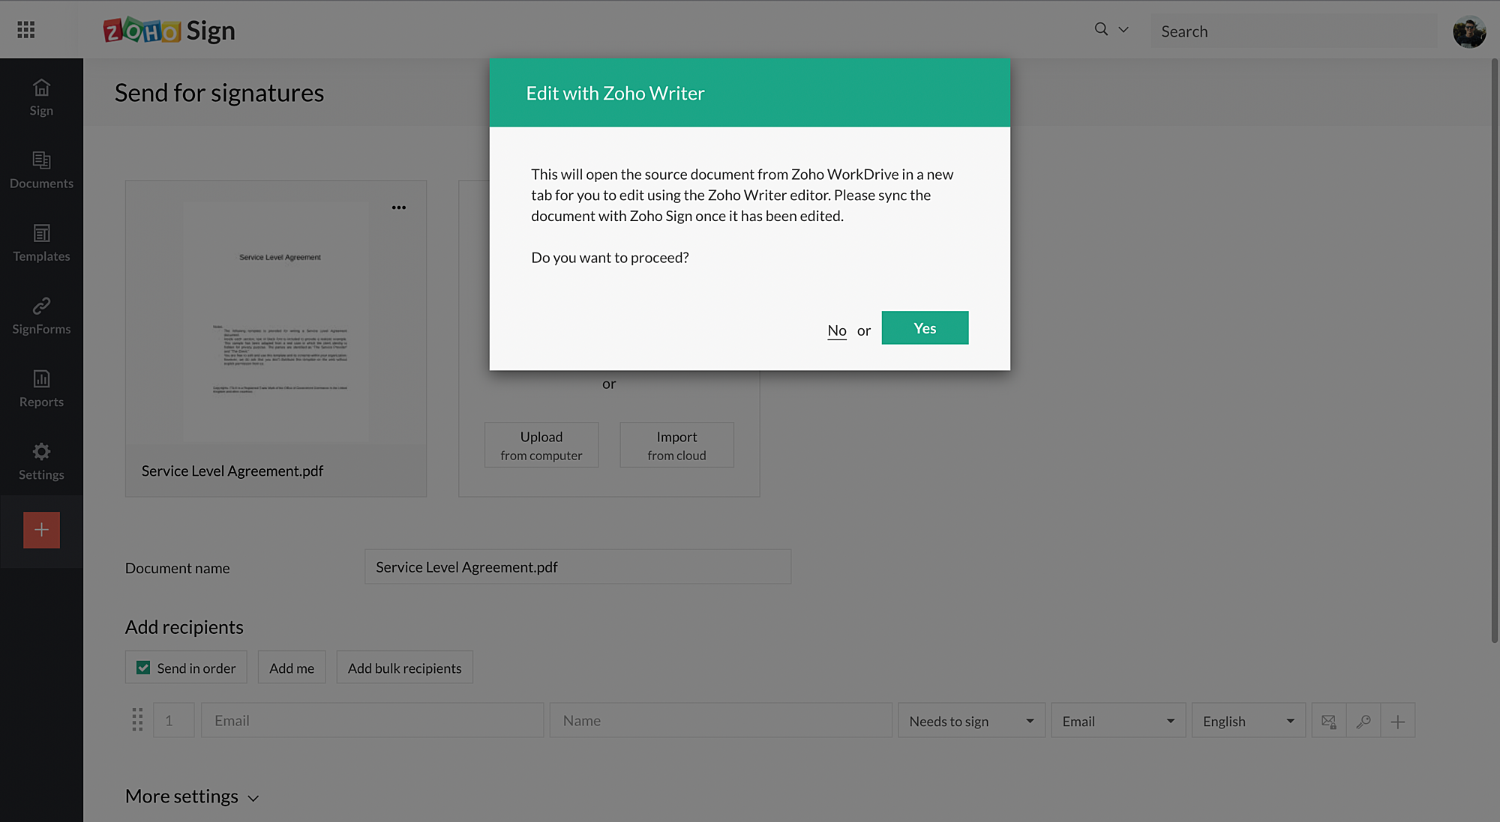Click the recipient authentication key icon

[x=1363, y=721]
